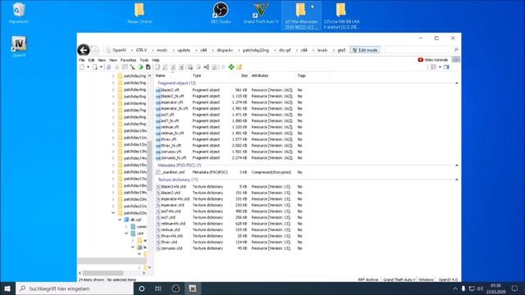Expand the patchday10ng tree folder
Image resolution: width=525 pixels, height=295 pixels.
[x=113, y=131]
